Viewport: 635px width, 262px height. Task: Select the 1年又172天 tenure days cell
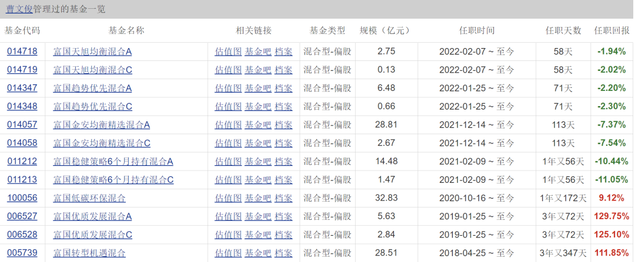(x=563, y=198)
